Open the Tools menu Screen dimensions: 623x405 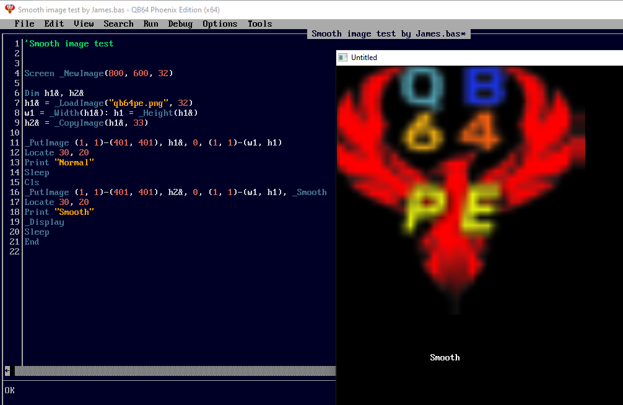click(260, 24)
